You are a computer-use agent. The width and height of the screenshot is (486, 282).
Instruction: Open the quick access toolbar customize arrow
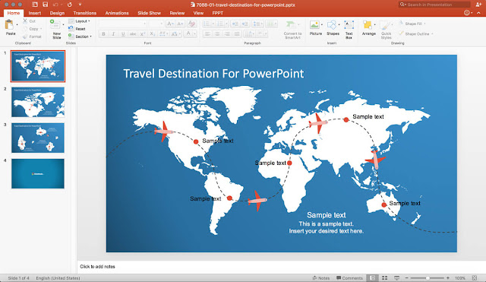pos(80,5)
